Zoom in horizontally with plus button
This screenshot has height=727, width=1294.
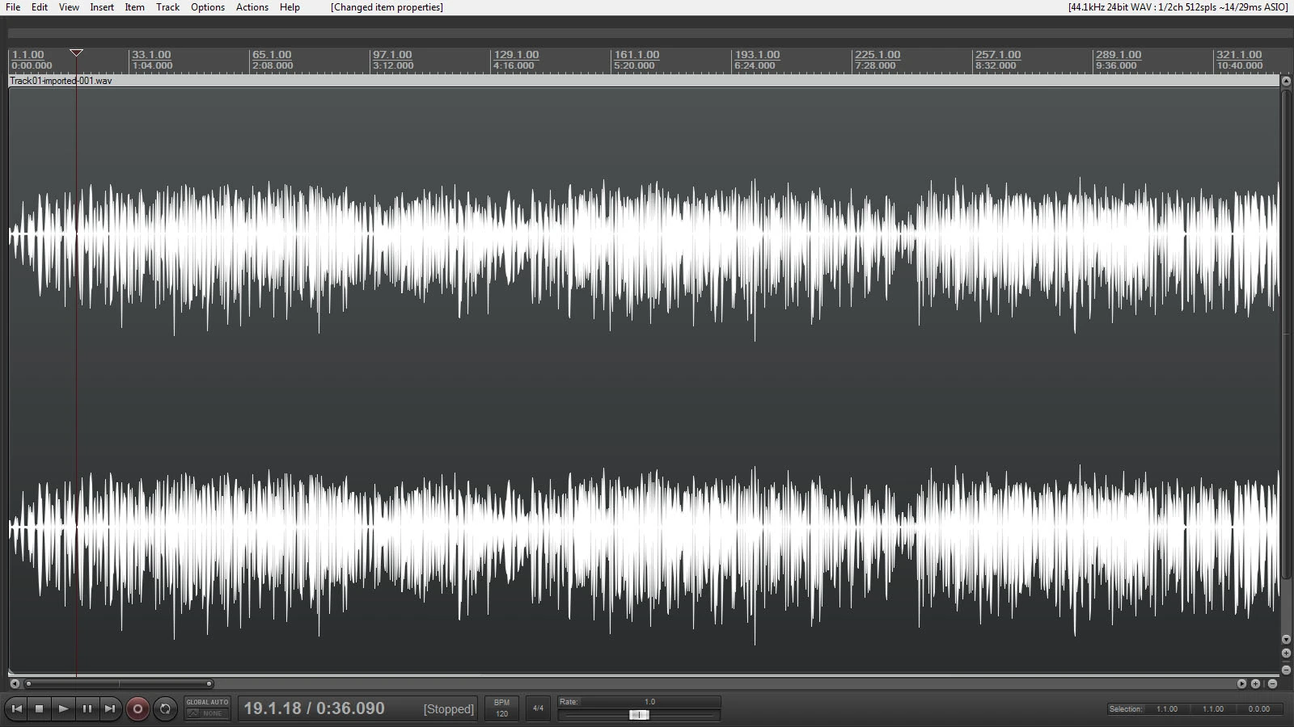1256,684
